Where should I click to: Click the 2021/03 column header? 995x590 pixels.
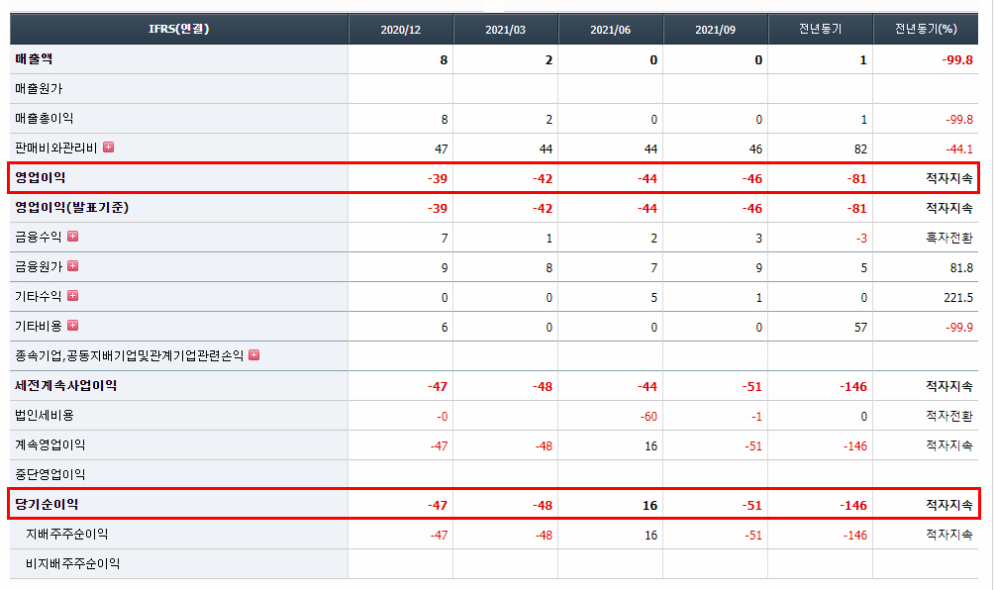(x=505, y=29)
